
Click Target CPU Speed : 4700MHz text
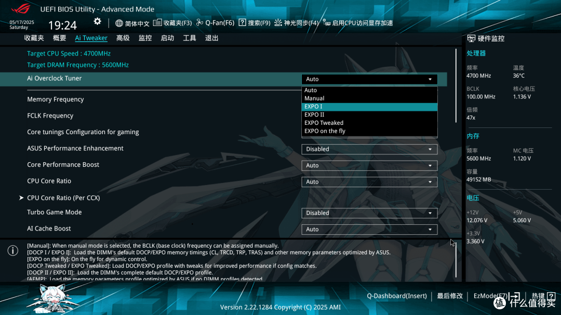point(69,53)
